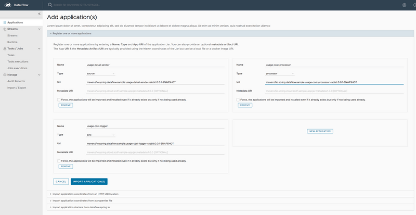Open Import / Export in the sidebar

(x=17, y=88)
